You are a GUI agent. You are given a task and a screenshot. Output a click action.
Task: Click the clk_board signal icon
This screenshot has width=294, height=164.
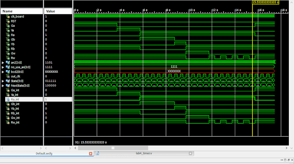[8, 16]
